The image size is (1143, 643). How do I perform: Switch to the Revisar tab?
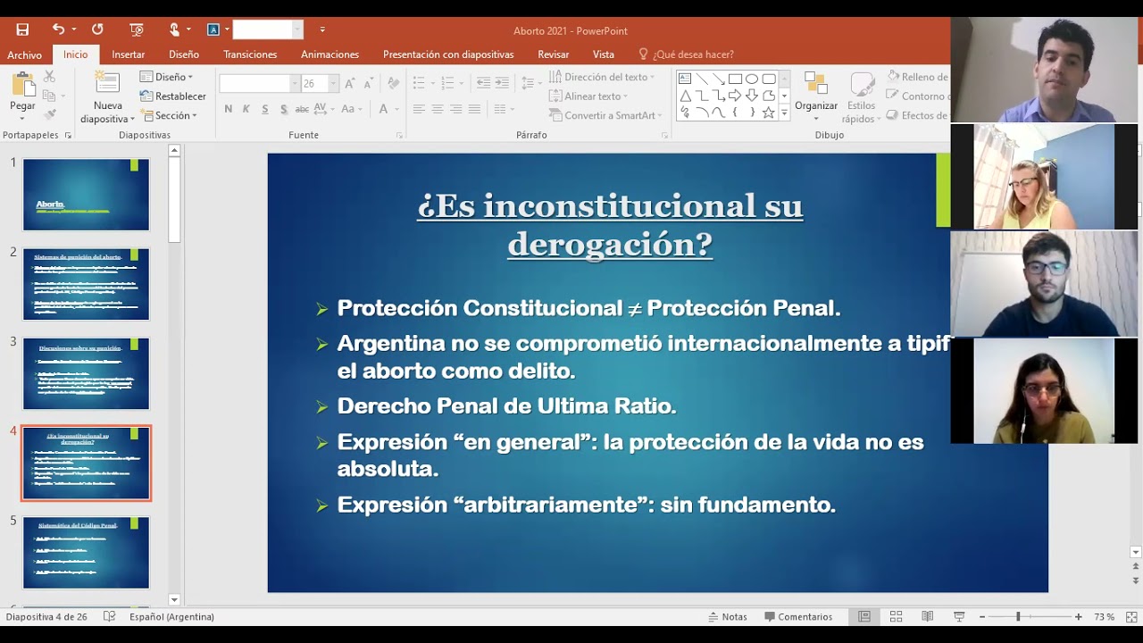(x=553, y=54)
